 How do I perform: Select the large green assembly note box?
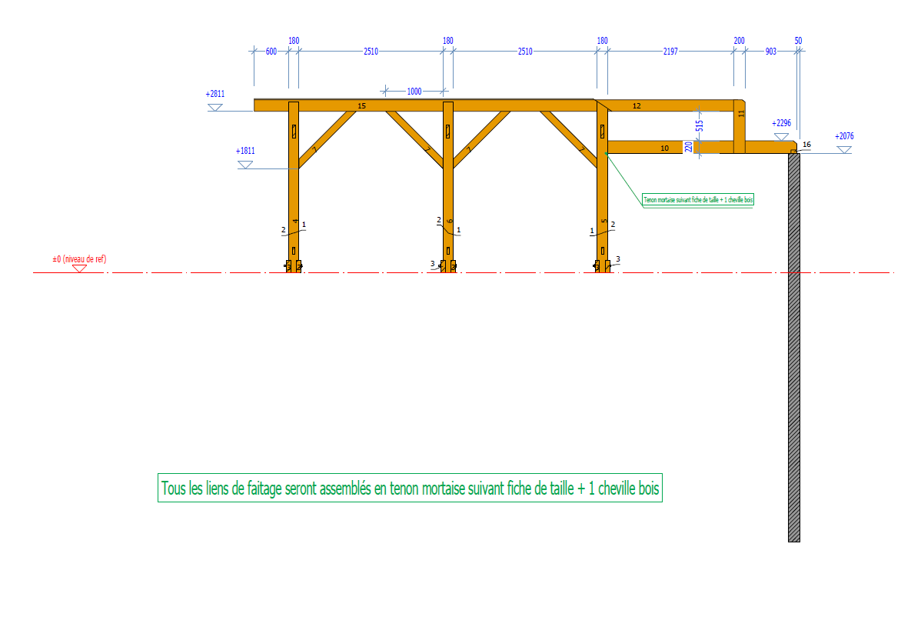[410, 489]
